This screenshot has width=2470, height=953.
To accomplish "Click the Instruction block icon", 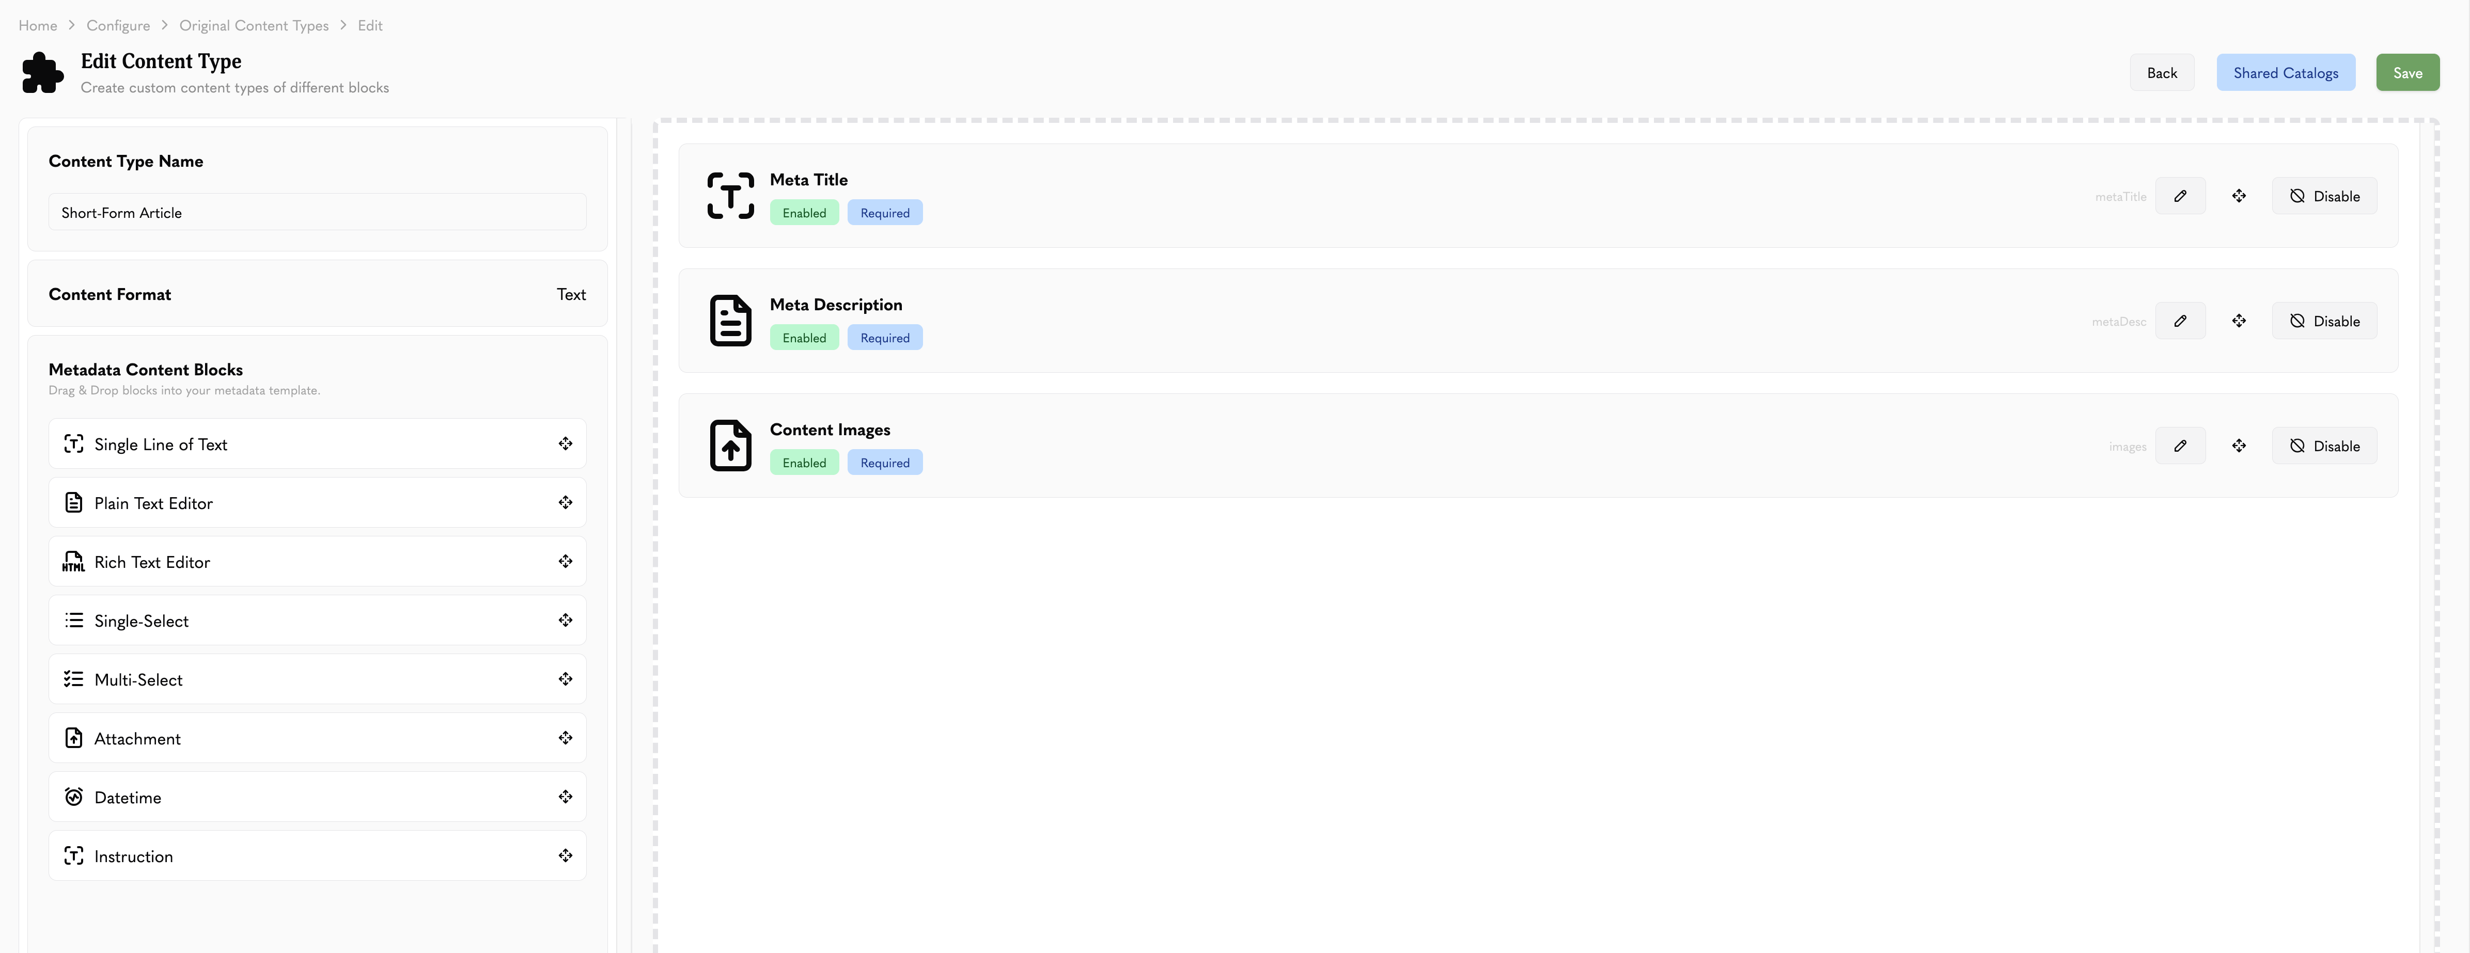I will [x=74, y=855].
